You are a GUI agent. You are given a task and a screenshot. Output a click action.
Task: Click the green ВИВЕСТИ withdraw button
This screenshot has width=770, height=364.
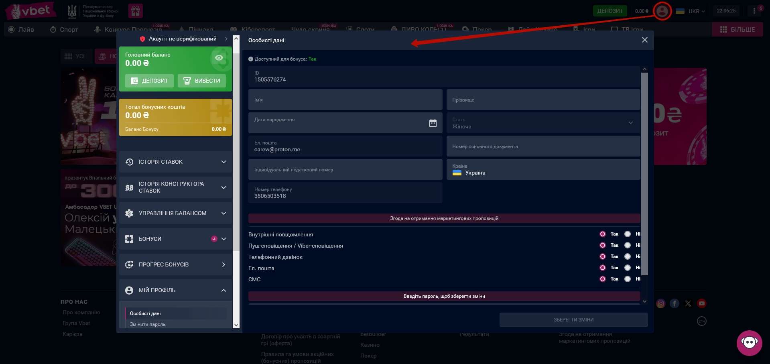click(202, 81)
